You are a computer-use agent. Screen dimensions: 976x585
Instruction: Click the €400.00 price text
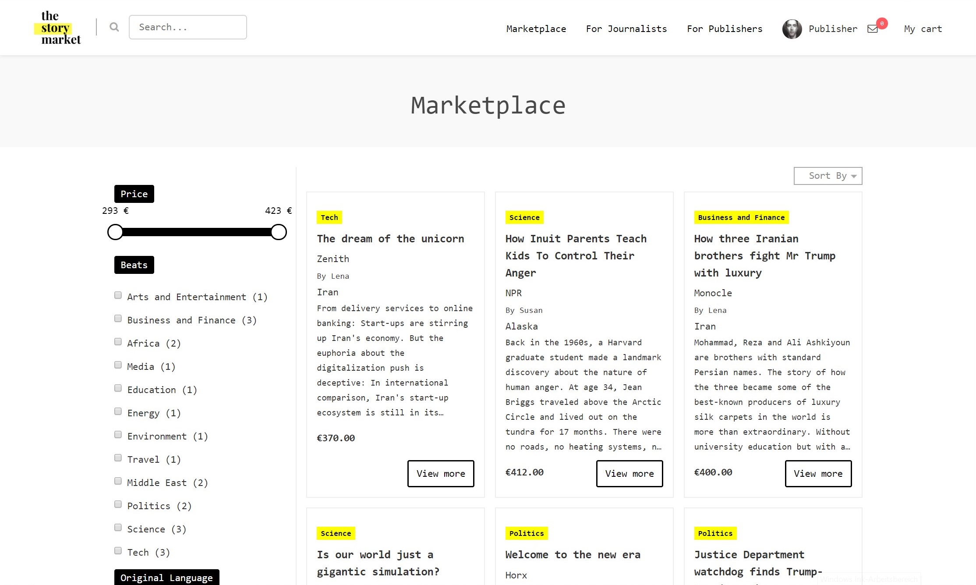click(713, 472)
